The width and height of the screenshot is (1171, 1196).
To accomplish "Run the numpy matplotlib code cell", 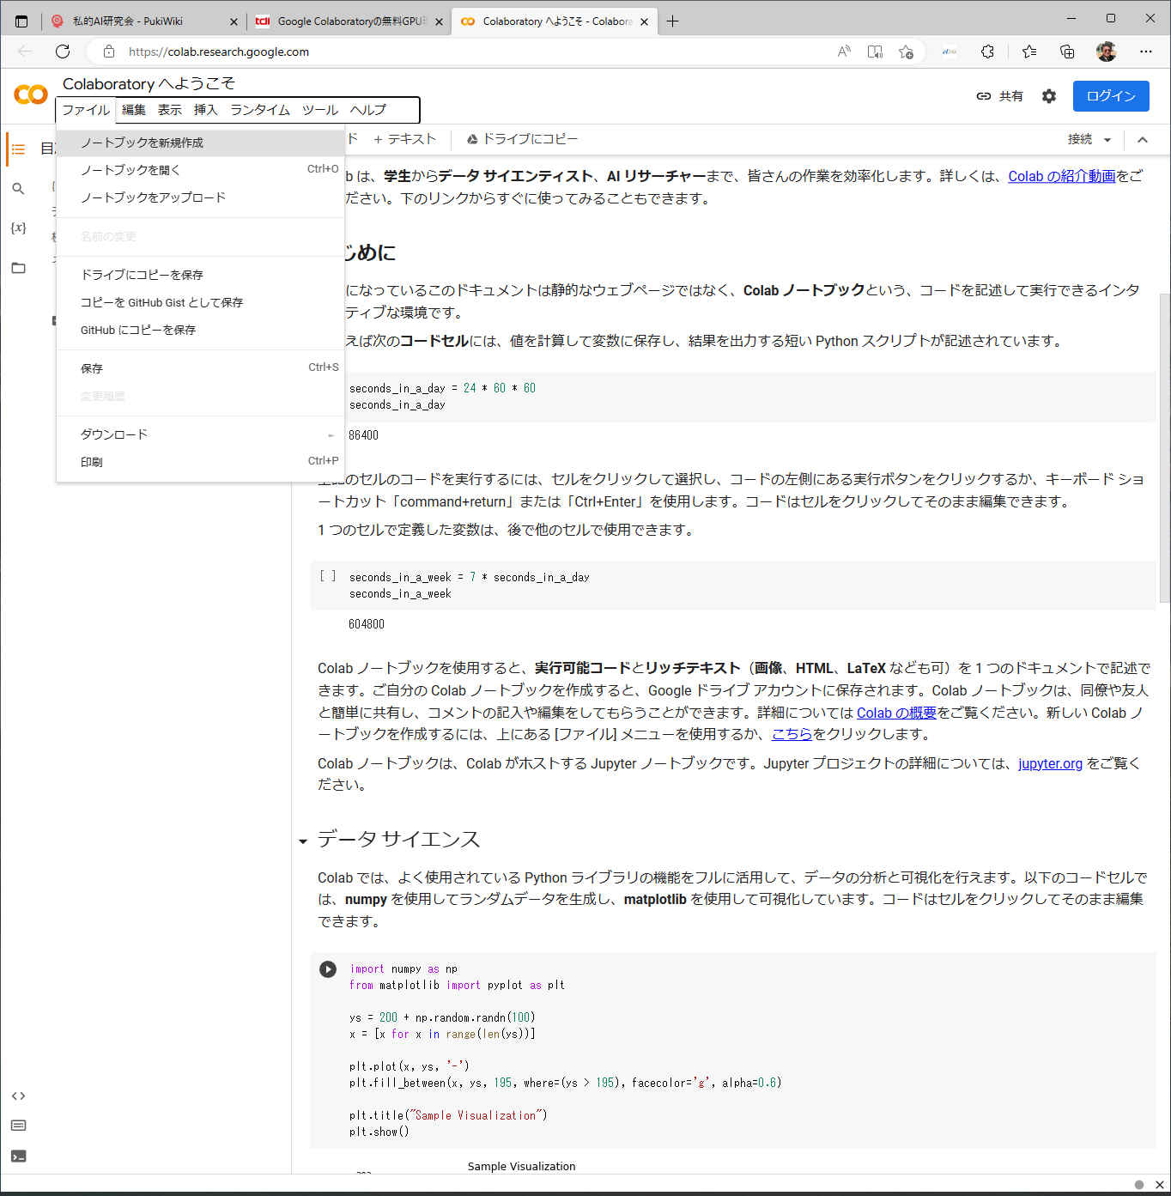I will 328,969.
